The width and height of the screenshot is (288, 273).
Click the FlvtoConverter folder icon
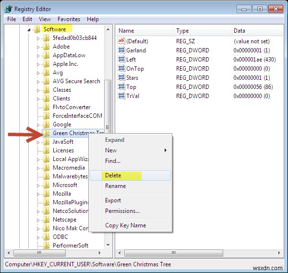coord(46,107)
